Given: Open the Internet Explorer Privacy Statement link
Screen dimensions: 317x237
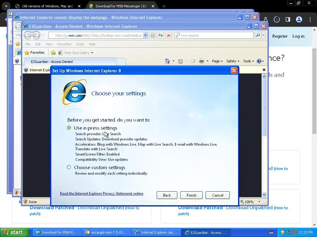Looking at the screenshot, I should pyautogui.click(x=102, y=193).
